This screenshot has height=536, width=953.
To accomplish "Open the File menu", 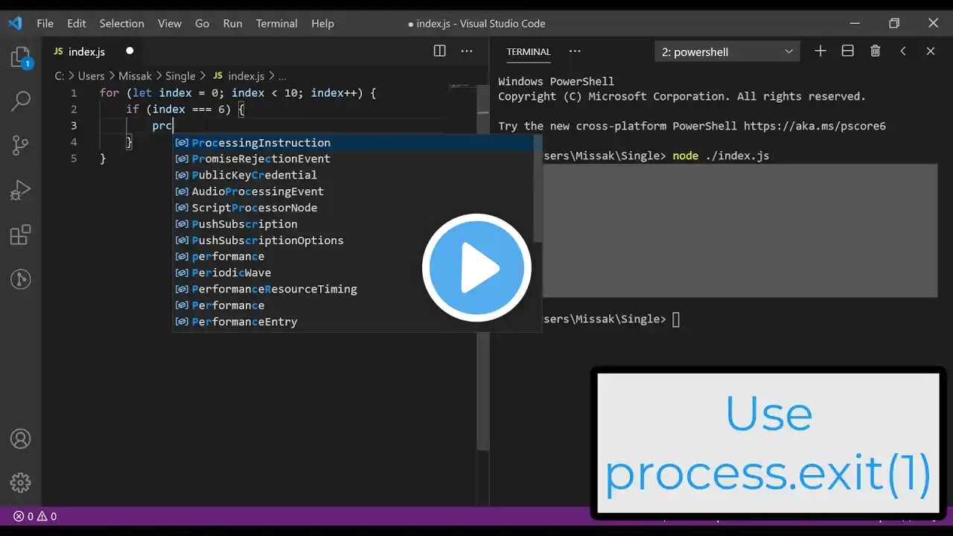I will (x=45, y=23).
